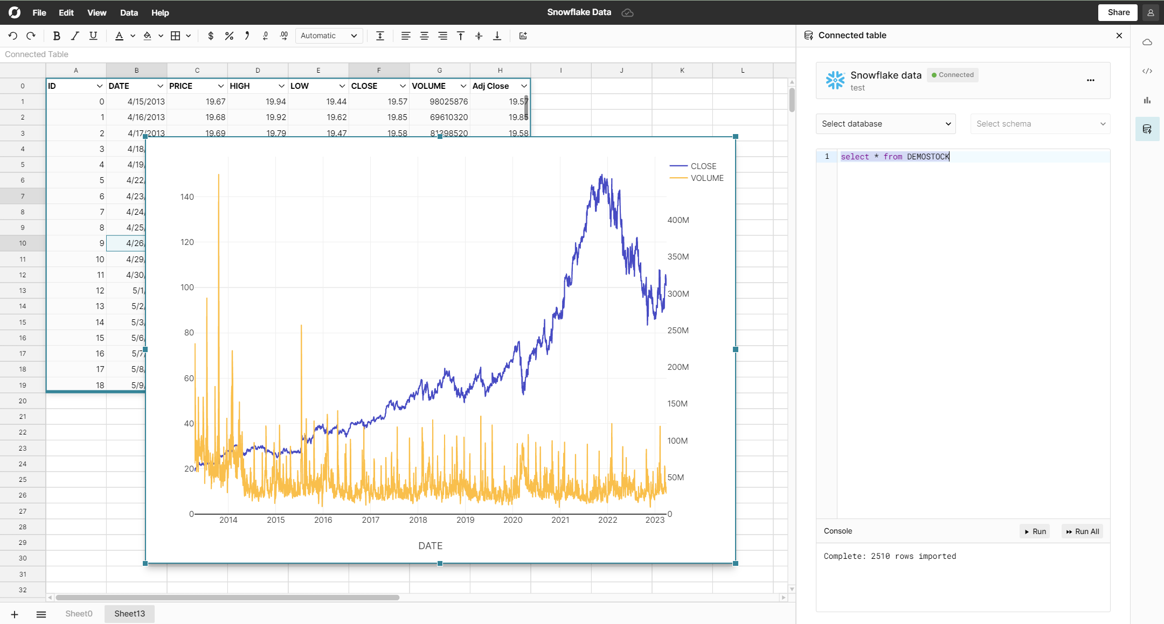The height and width of the screenshot is (624, 1164).
Task: Click the fill color bucket swatch
Action: [x=147, y=36]
